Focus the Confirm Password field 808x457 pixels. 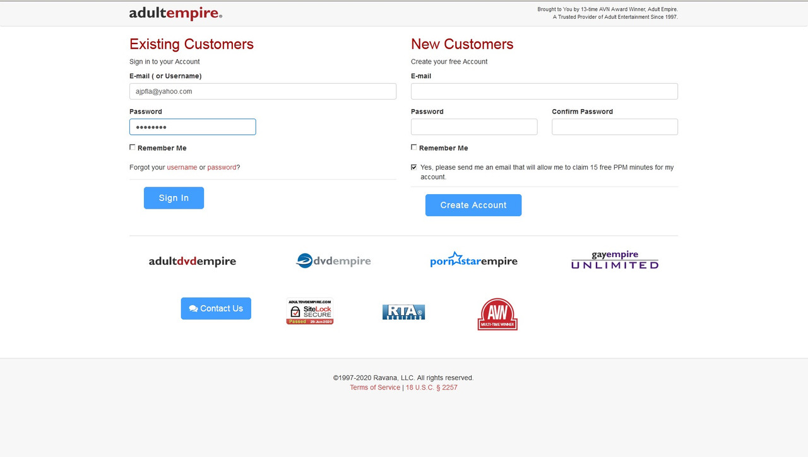click(x=615, y=127)
